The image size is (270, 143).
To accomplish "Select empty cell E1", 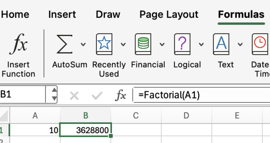I will tap(237, 130).
